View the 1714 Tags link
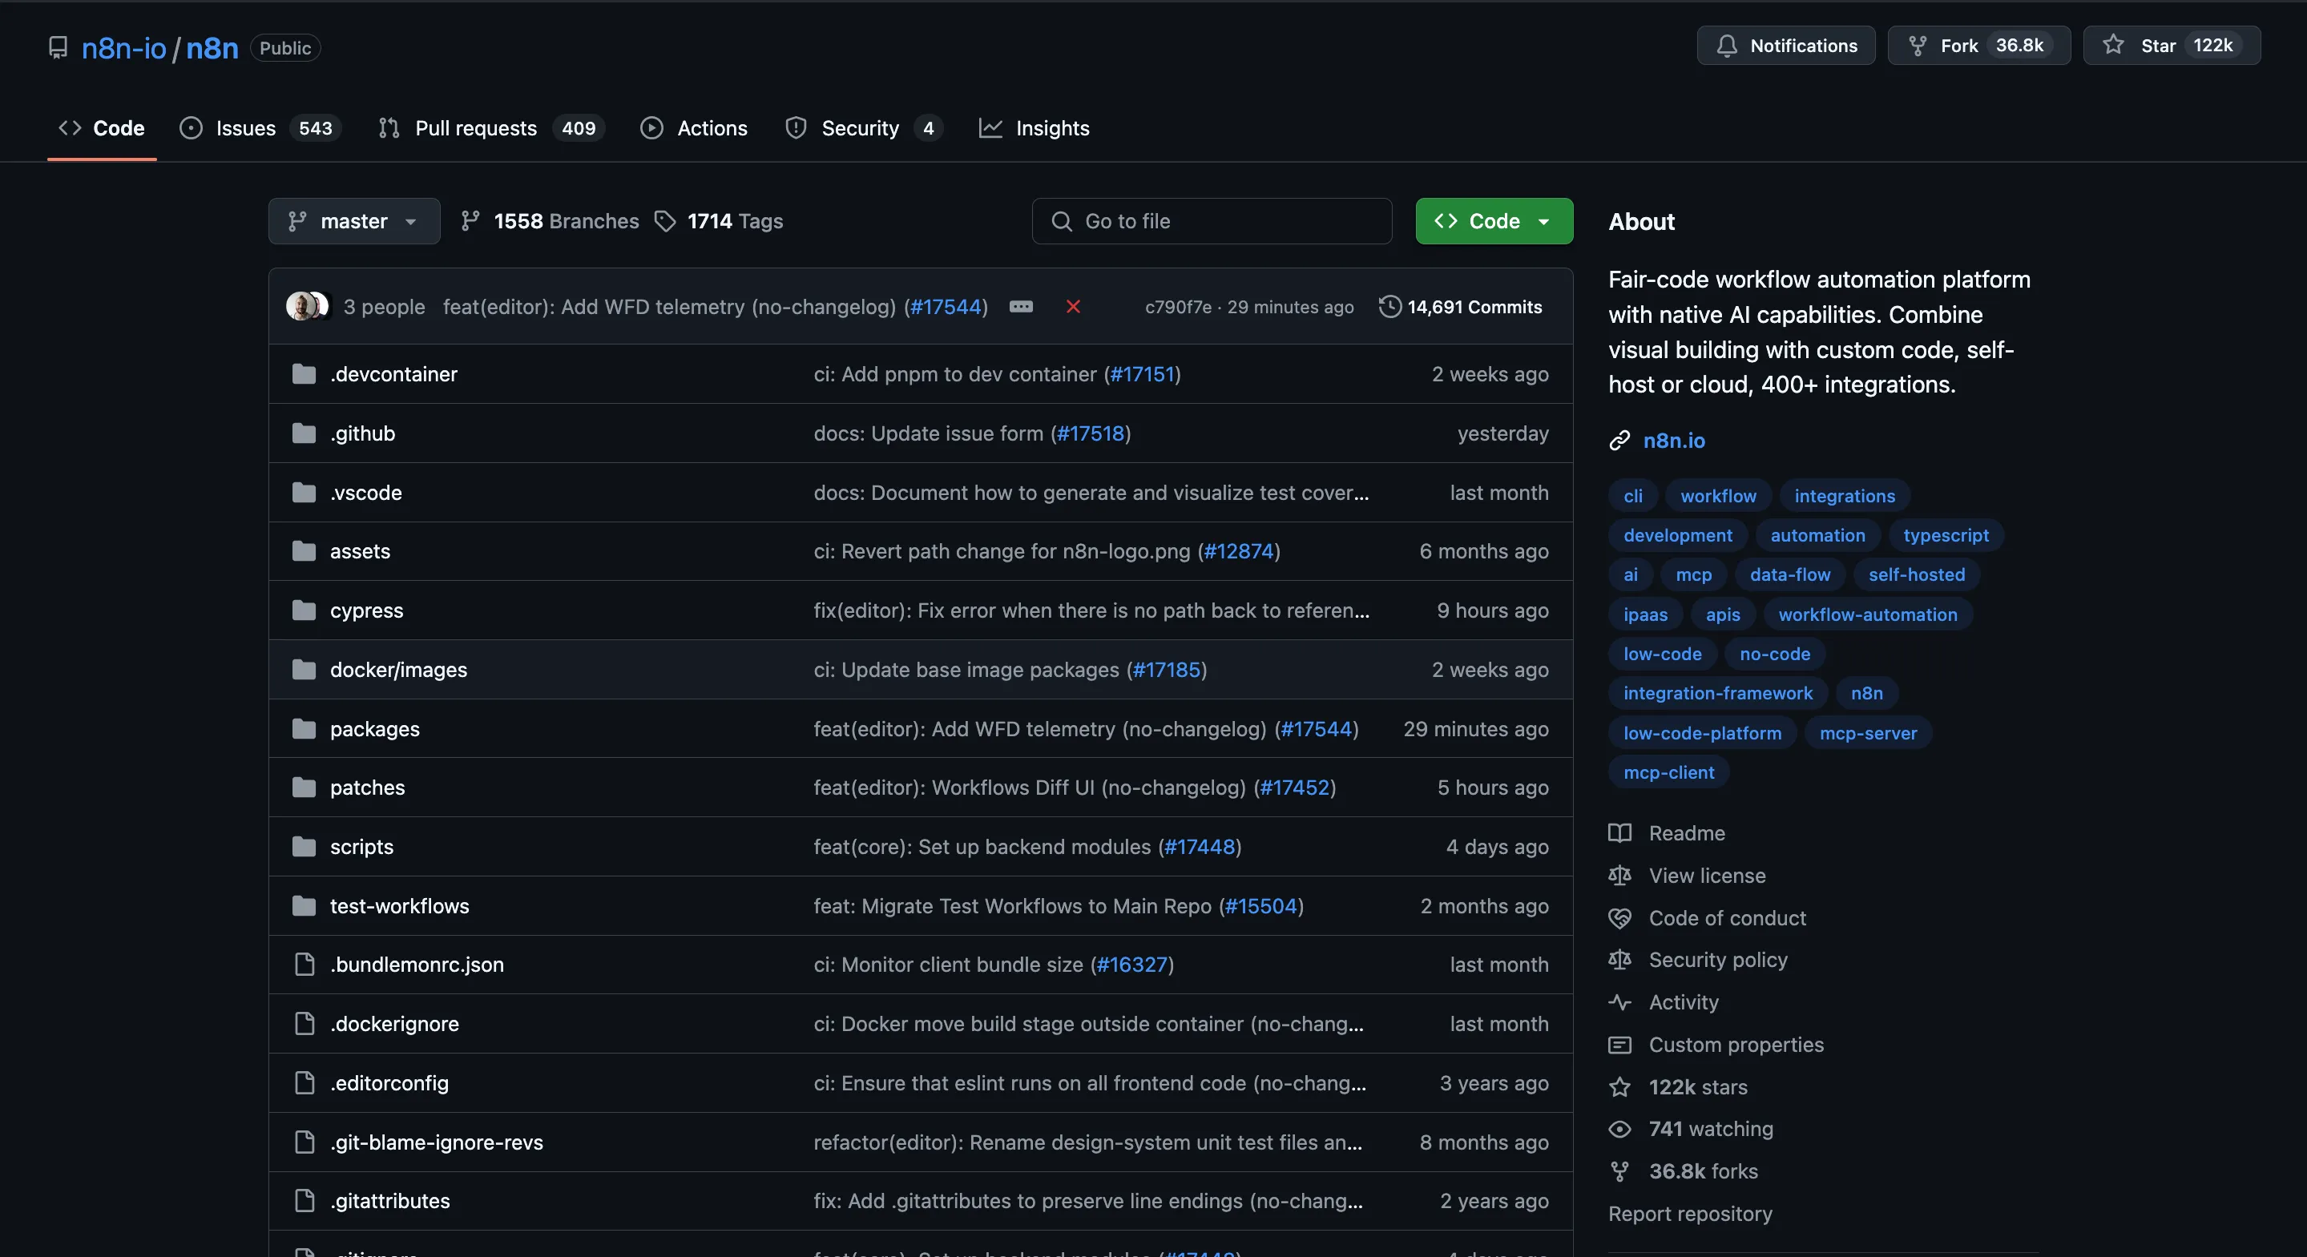The image size is (2307, 1257). (718, 221)
